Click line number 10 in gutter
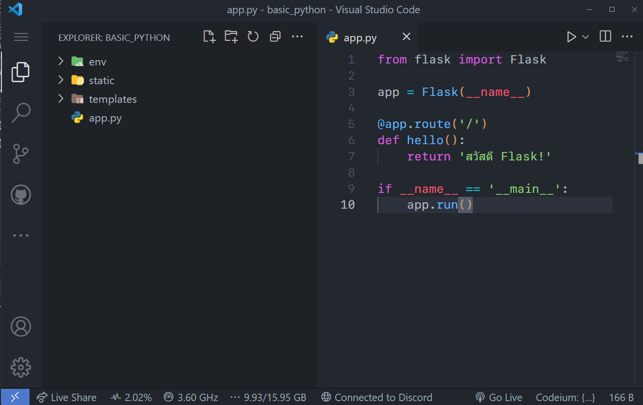 coord(348,205)
